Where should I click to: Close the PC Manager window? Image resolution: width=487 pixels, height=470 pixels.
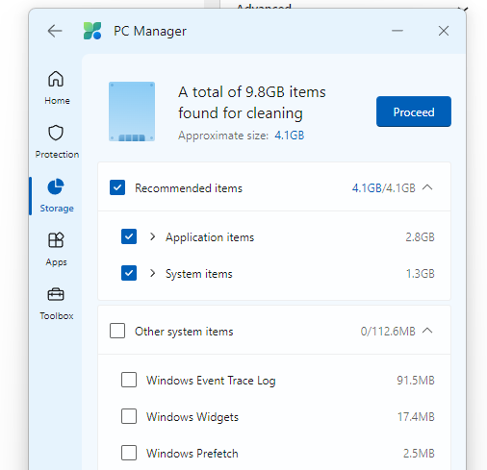[444, 31]
